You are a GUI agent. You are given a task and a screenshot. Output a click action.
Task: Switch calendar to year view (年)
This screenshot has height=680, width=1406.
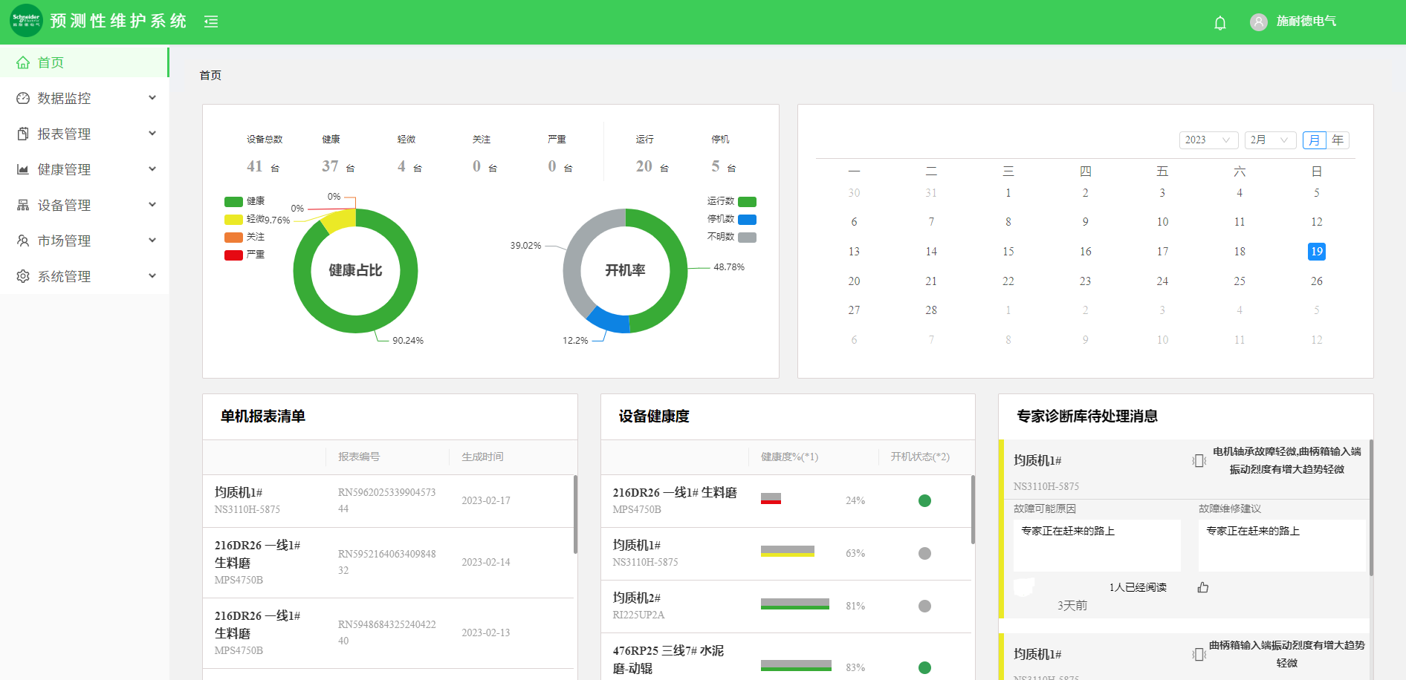(x=1338, y=140)
